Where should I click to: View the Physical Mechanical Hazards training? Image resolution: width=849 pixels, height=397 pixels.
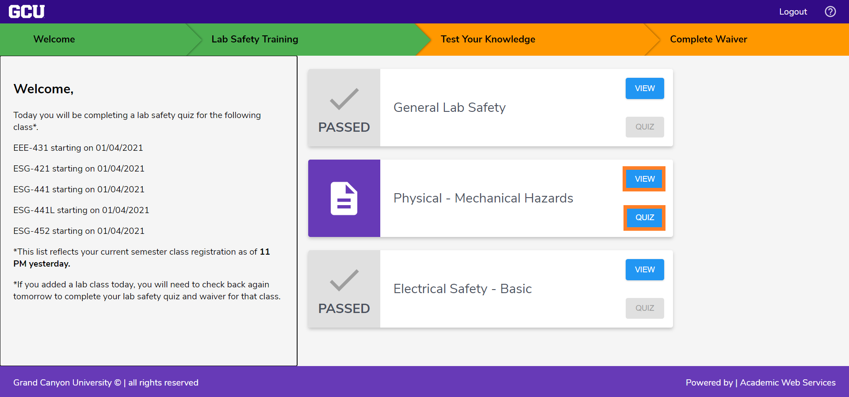[x=645, y=179]
